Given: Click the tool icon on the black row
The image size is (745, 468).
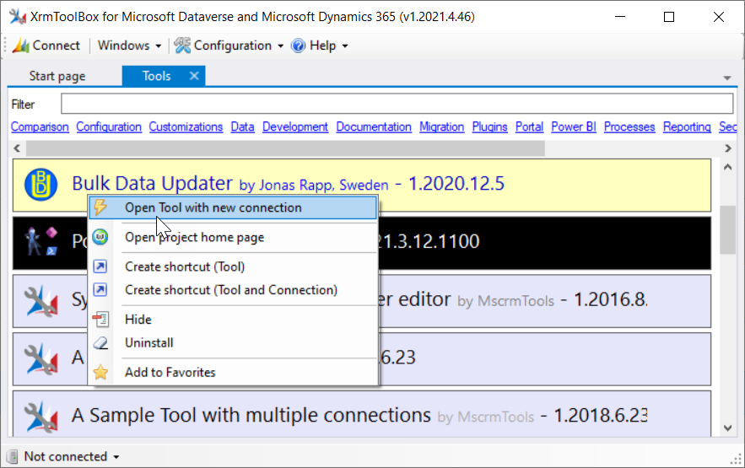Looking at the screenshot, I should (x=42, y=242).
